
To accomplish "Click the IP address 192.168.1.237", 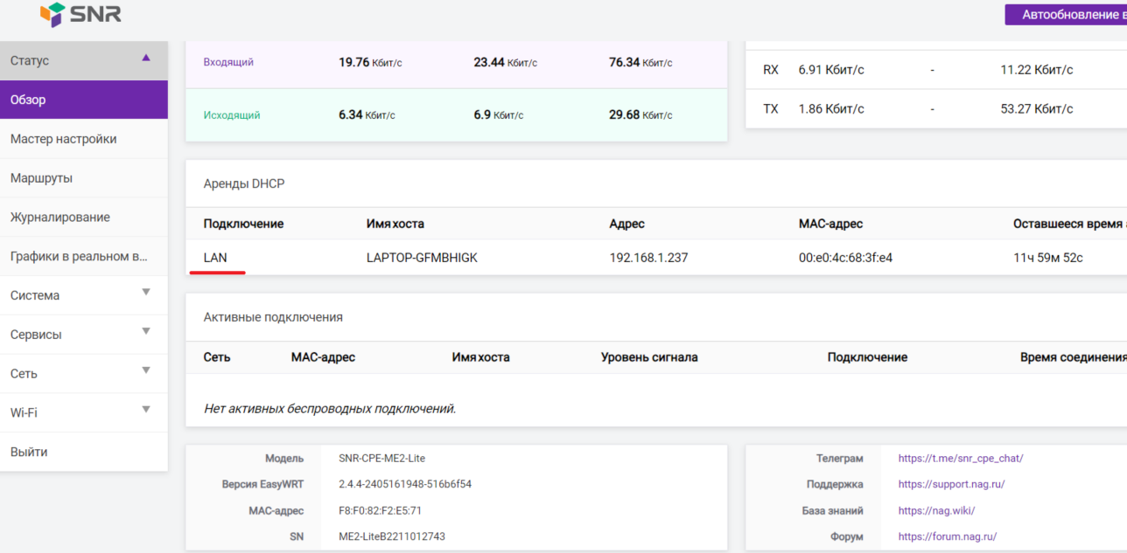I will tap(648, 258).
